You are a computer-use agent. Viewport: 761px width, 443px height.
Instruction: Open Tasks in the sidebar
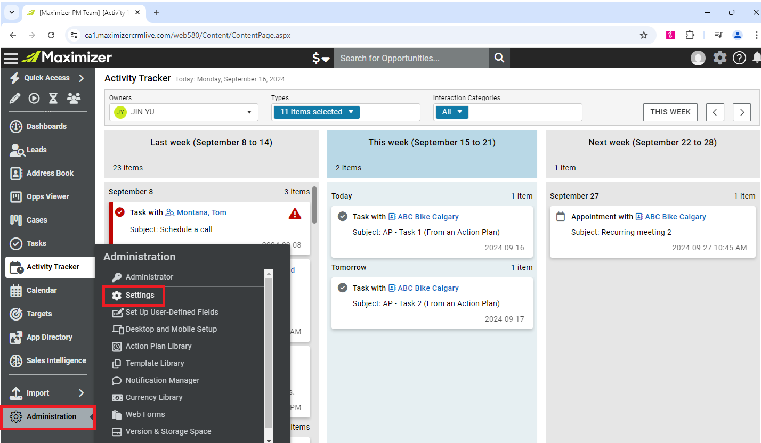(47, 243)
